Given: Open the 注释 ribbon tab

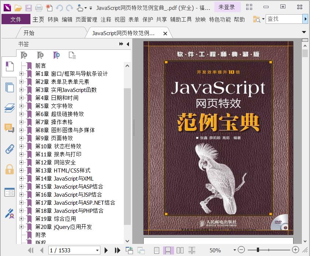Looking at the screenshot, I should pos(106,19).
